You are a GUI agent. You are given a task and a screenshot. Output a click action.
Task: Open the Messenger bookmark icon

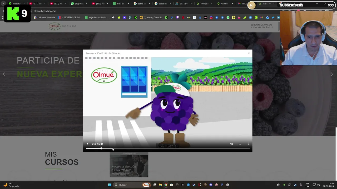pos(217,18)
